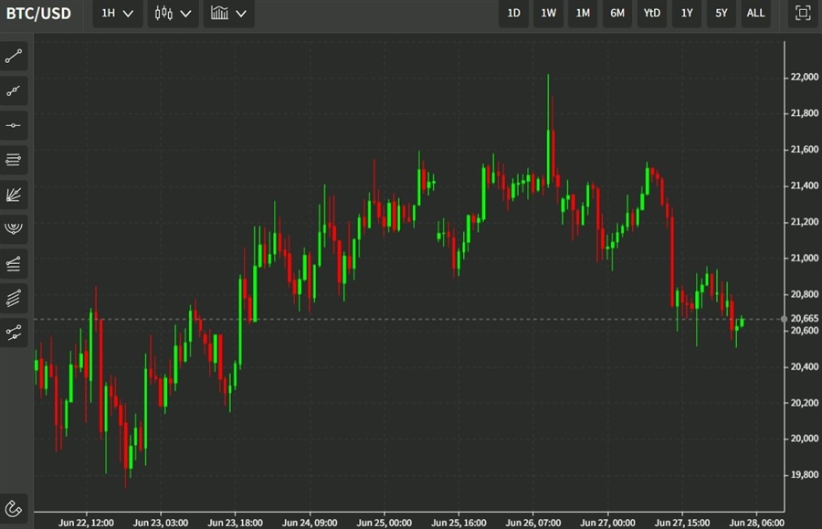
Task: Switch to the YtD time range
Action: point(651,14)
